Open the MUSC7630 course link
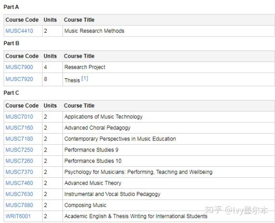The width and height of the screenshot is (275, 223). click(x=19, y=194)
